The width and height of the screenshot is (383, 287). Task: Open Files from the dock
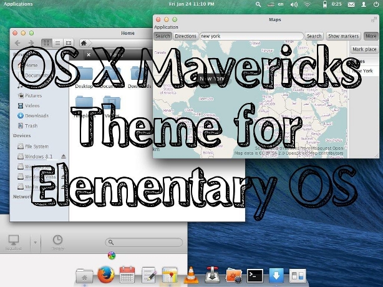pyautogui.click(x=84, y=275)
